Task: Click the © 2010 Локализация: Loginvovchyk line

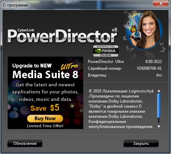Action: point(121,91)
